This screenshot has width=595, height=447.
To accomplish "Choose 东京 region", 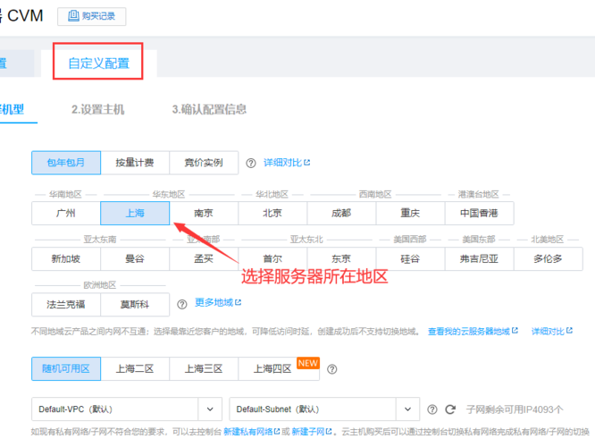I will tap(341, 259).
